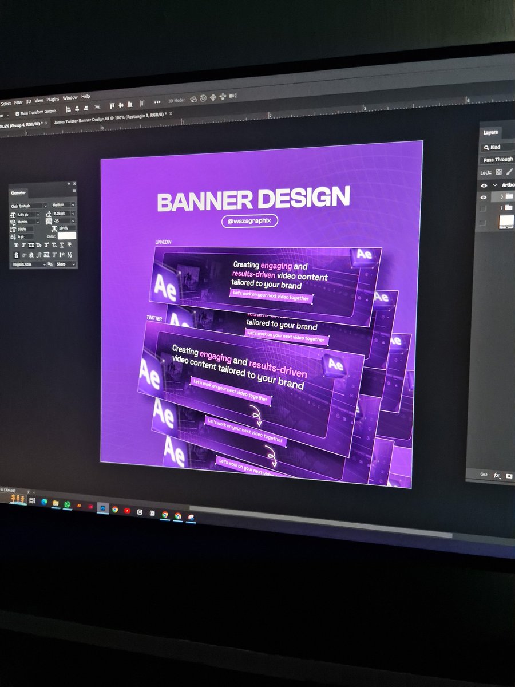Screen dimensions: 515x687
Task: Open the Sharp anti-aliasing dropdown
Action: tap(66, 264)
